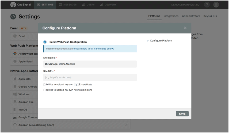Viewport: 229px width, 133px height.
Task: Click the All Browsers Chrome icon
Action: [x=15, y=54]
